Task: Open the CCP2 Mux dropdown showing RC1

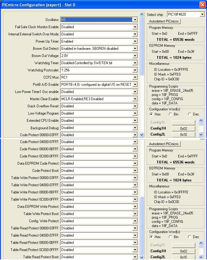Action: 99,77
